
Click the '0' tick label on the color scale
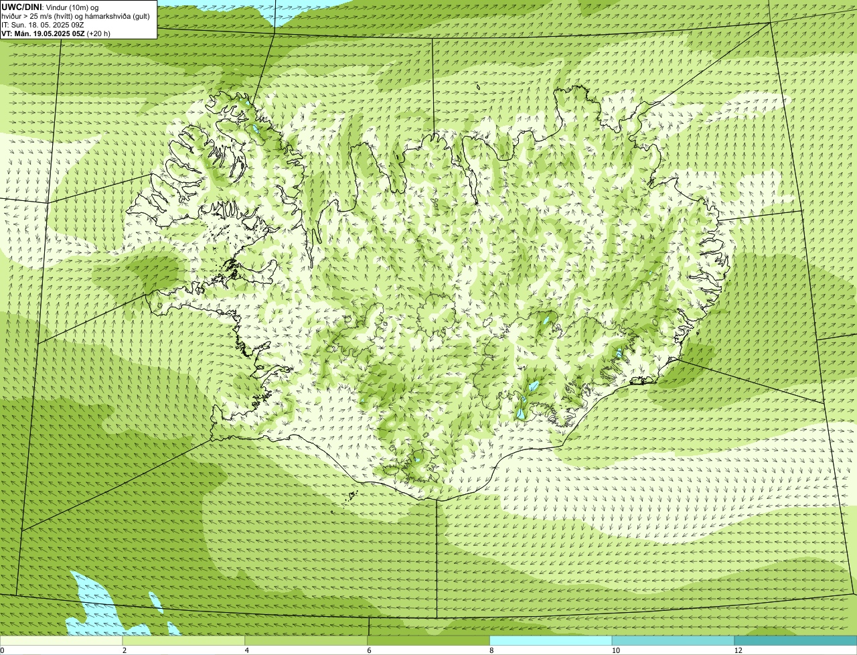click(x=3, y=650)
